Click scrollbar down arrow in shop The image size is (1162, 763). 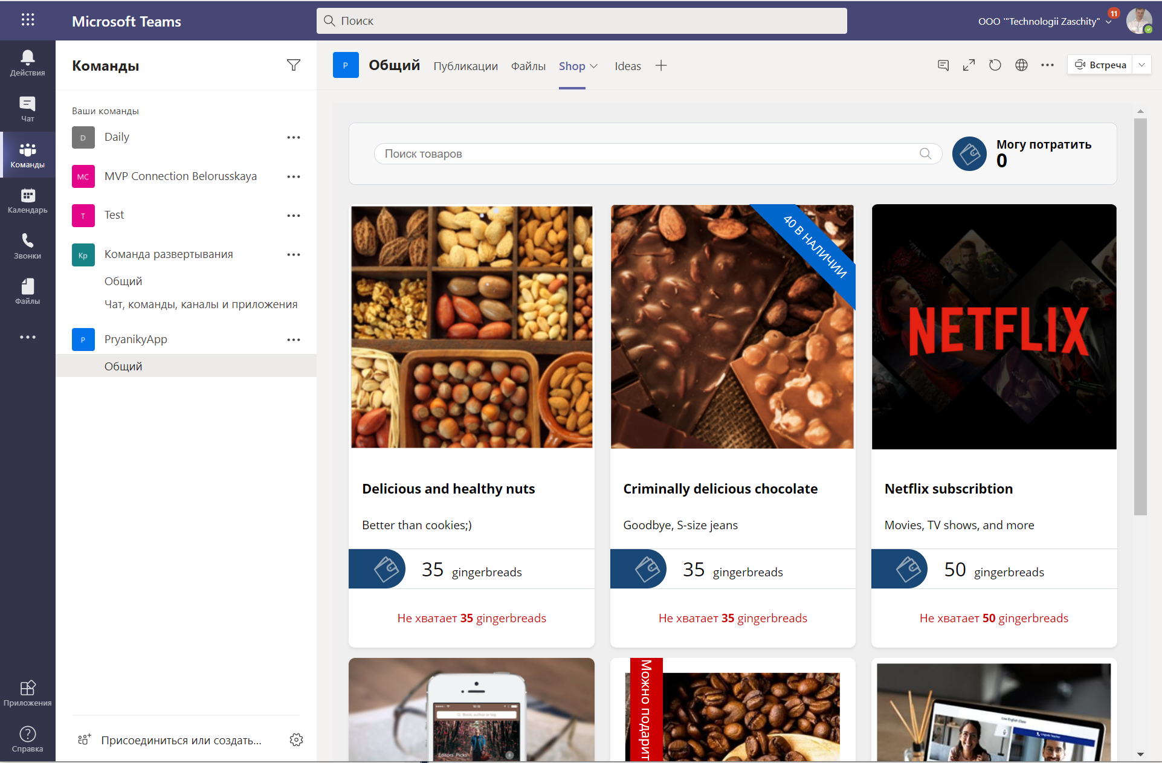coord(1140,754)
